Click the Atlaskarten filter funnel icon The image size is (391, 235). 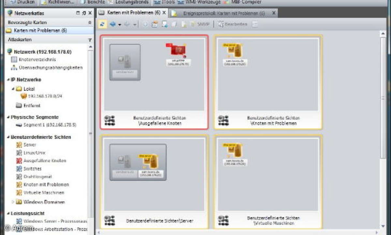coord(90,40)
